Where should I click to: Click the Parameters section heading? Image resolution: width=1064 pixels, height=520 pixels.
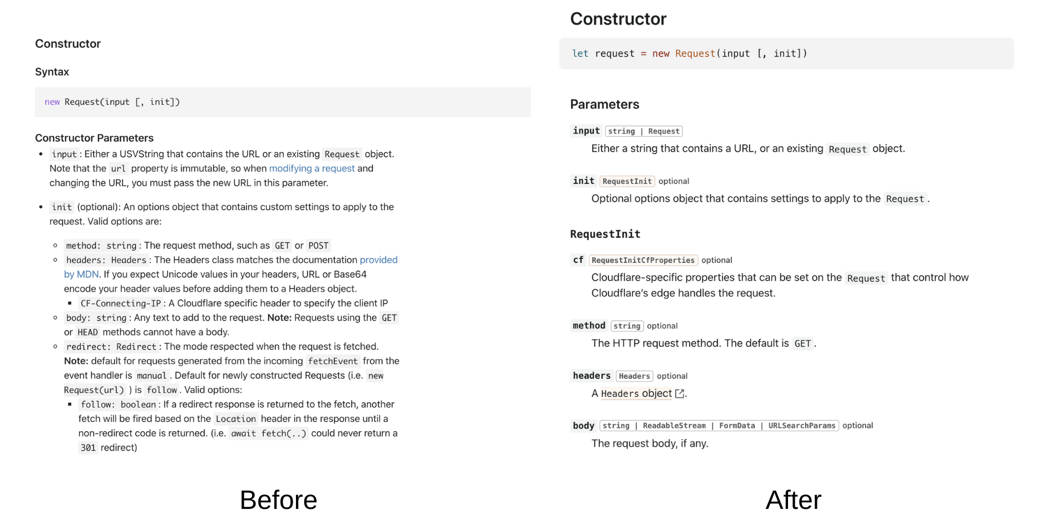605,104
